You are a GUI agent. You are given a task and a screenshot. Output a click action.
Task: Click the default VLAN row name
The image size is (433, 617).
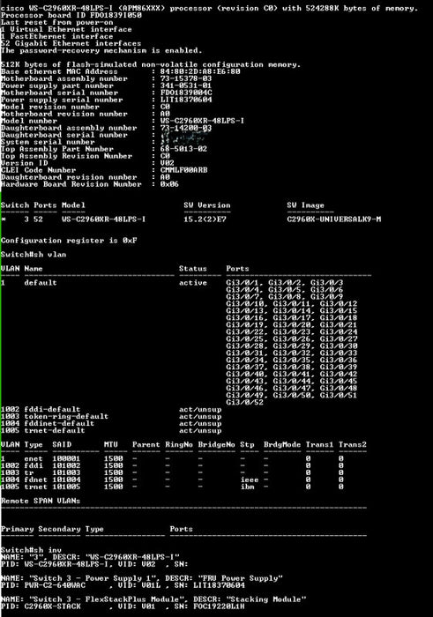pos(41,283)
